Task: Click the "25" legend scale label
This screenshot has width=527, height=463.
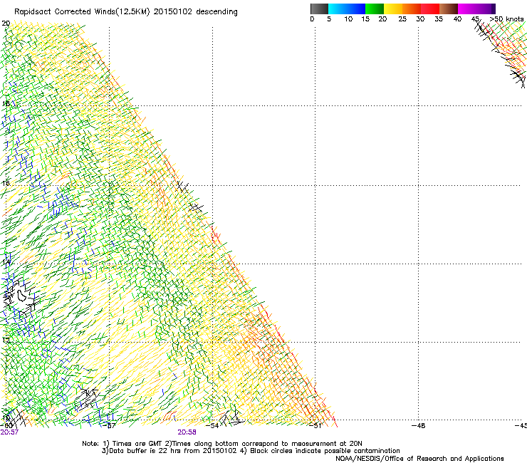Action: (x=402, y=19)
